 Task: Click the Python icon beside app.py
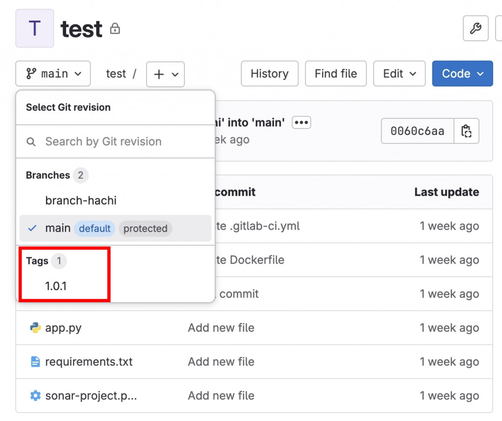click(35, 328)
